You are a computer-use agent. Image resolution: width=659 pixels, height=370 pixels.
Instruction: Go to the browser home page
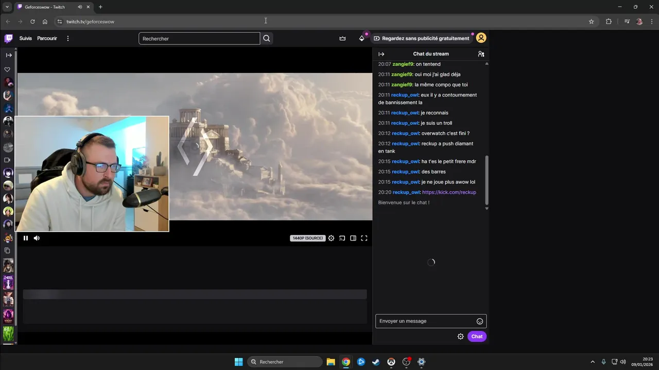click(45, 22)
